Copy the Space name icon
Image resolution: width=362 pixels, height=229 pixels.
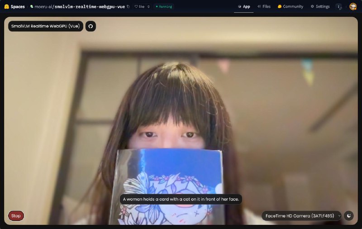[129, 7]
